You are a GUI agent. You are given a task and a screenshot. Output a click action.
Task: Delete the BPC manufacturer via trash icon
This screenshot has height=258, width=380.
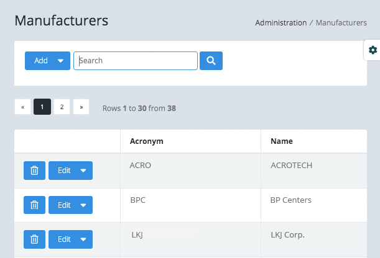coord(34,205)
